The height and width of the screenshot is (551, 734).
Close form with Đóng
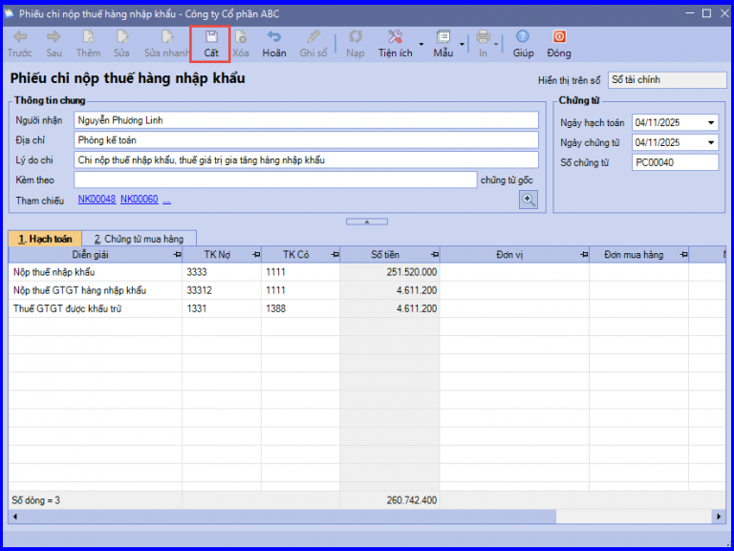tap(559, 44)
